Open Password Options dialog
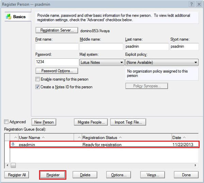The width and height of the screenshot is (204, 183). point(57,71)
